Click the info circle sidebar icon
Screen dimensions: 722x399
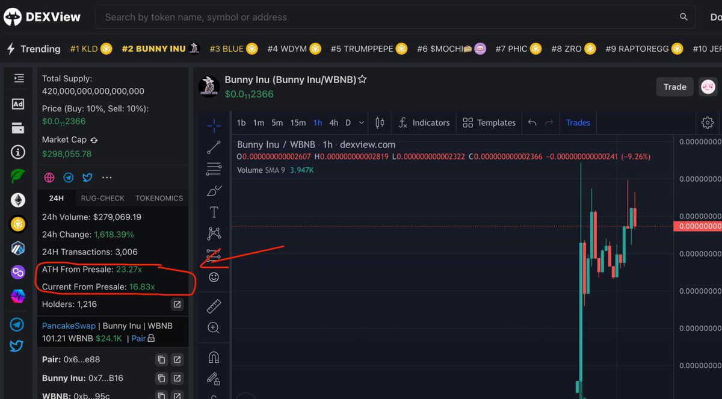click(18, 152)
